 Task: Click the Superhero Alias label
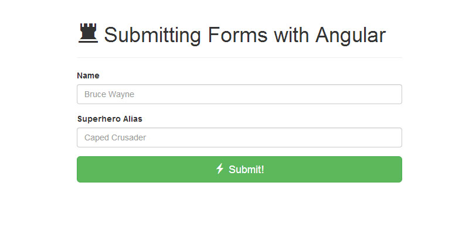point(110,119)
